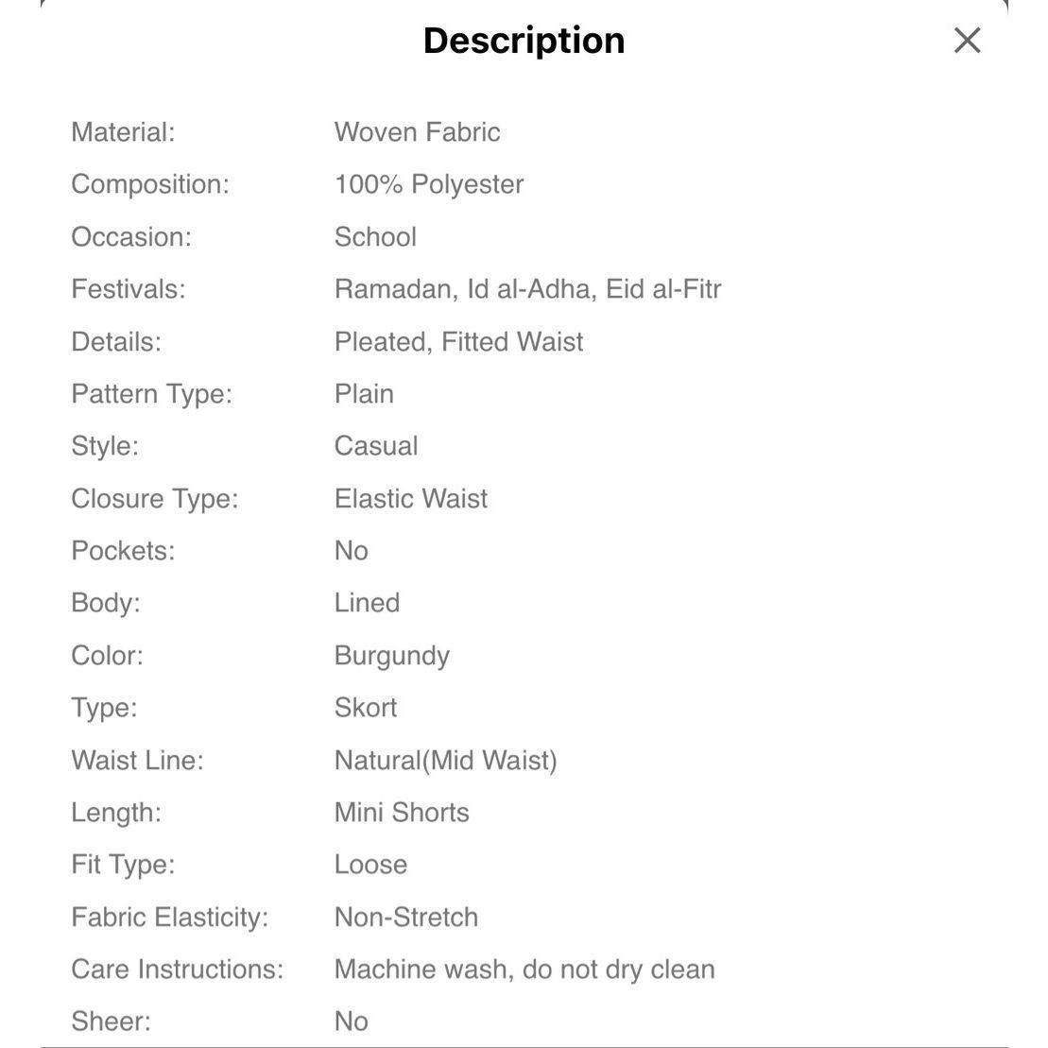This screenshot has height=1048, width=1048.
Task: Select the Casual style value
Action: [x=376, y=446]
